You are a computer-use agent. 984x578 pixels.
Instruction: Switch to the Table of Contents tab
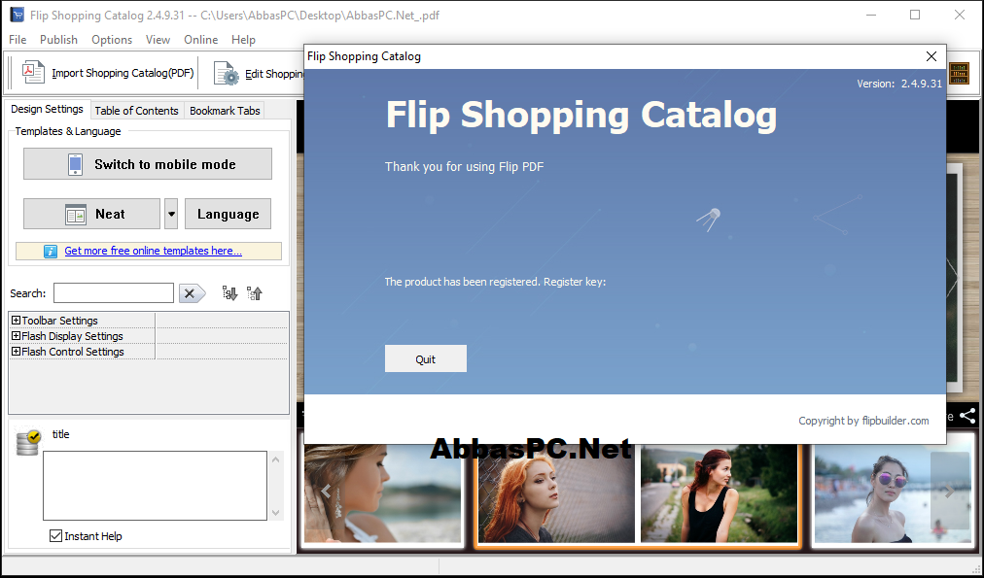tap(137, 111)
